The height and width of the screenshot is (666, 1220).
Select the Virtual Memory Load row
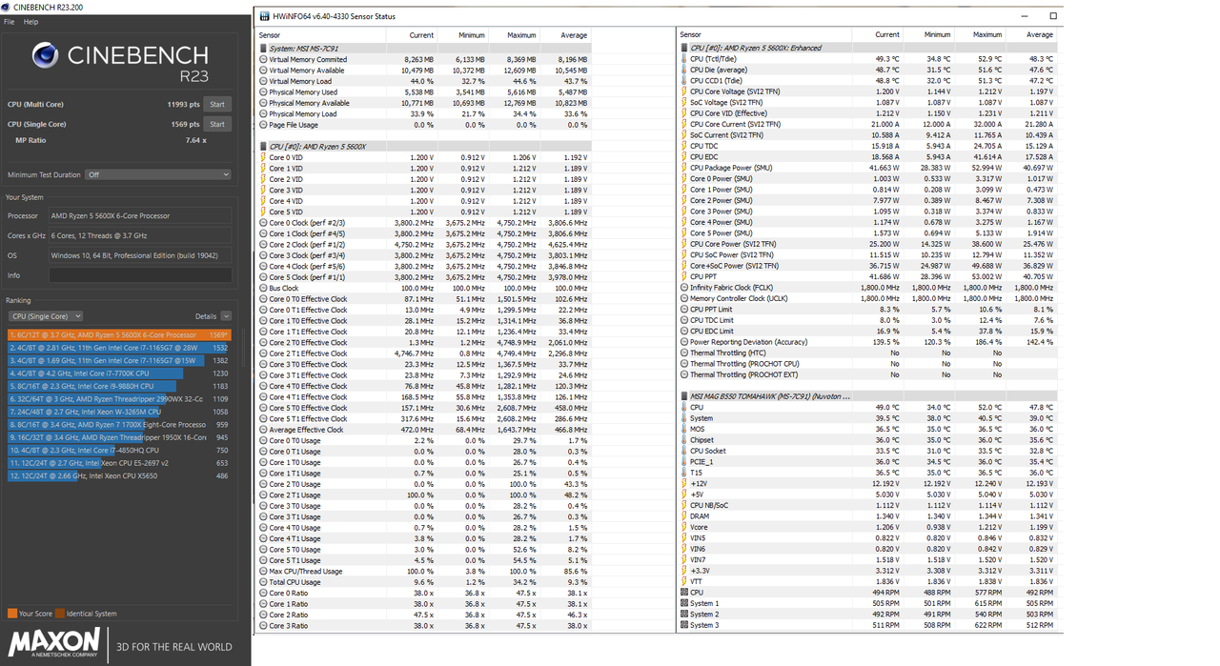click(423, 81)
